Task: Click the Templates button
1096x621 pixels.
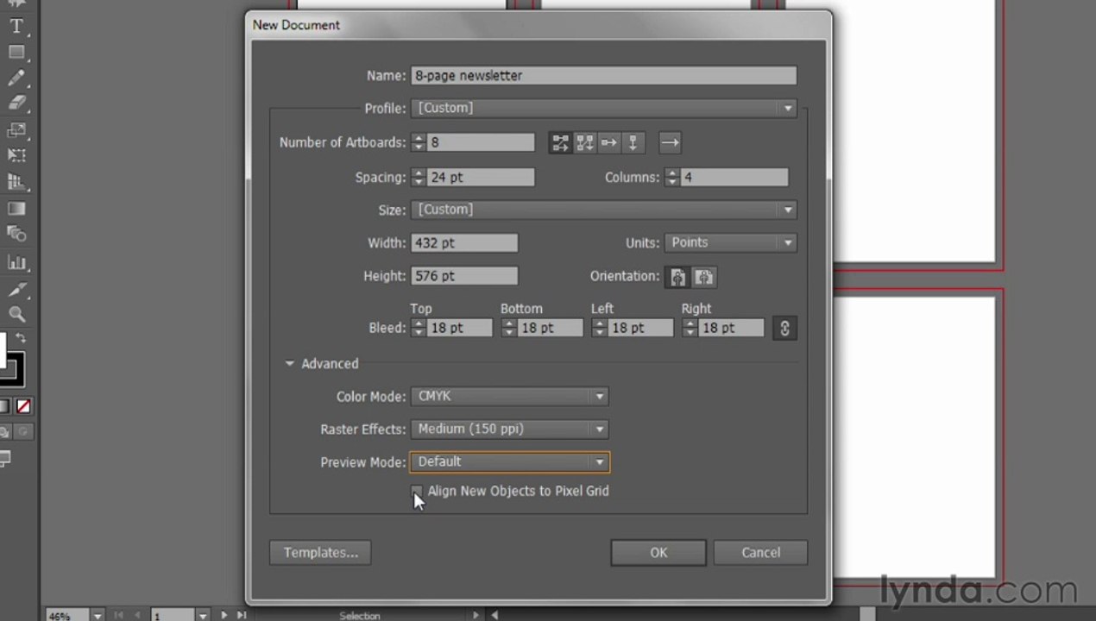Action: pos(320,553)
